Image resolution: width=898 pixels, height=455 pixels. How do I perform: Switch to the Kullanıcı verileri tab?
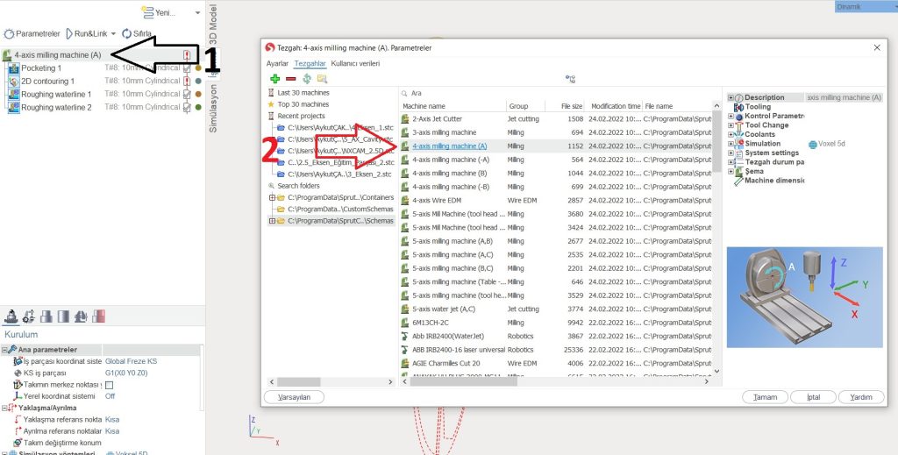click(x=355, y=64)
